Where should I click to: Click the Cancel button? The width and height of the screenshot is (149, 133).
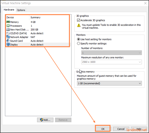click(x=121, y=129)
